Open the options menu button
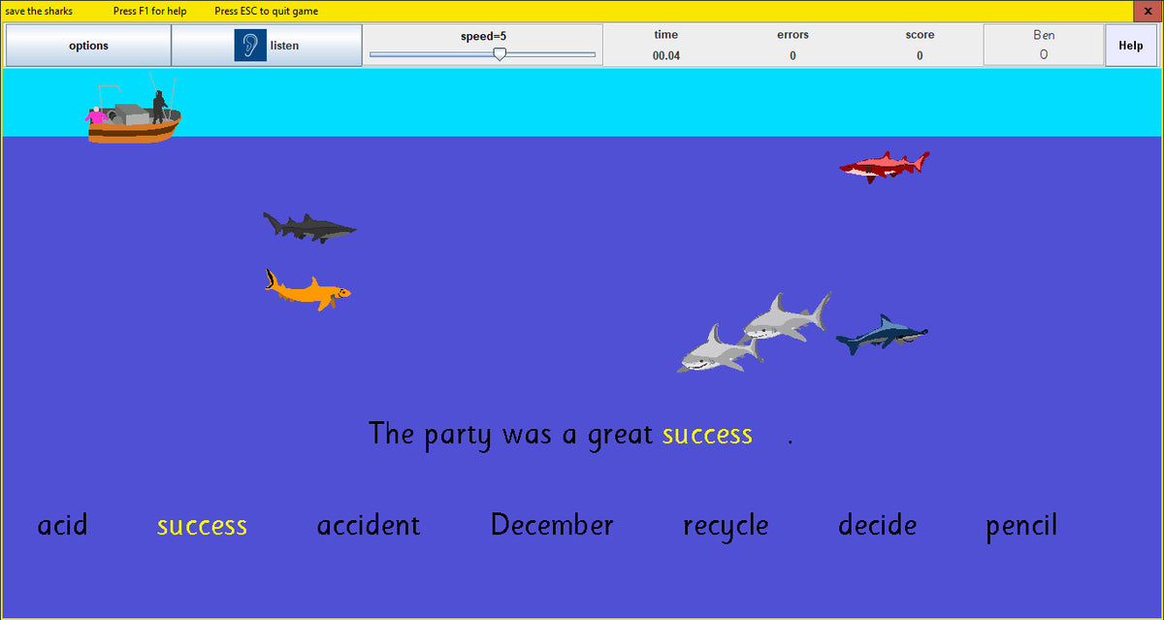The image size is (1164, 620). point(88,46)
